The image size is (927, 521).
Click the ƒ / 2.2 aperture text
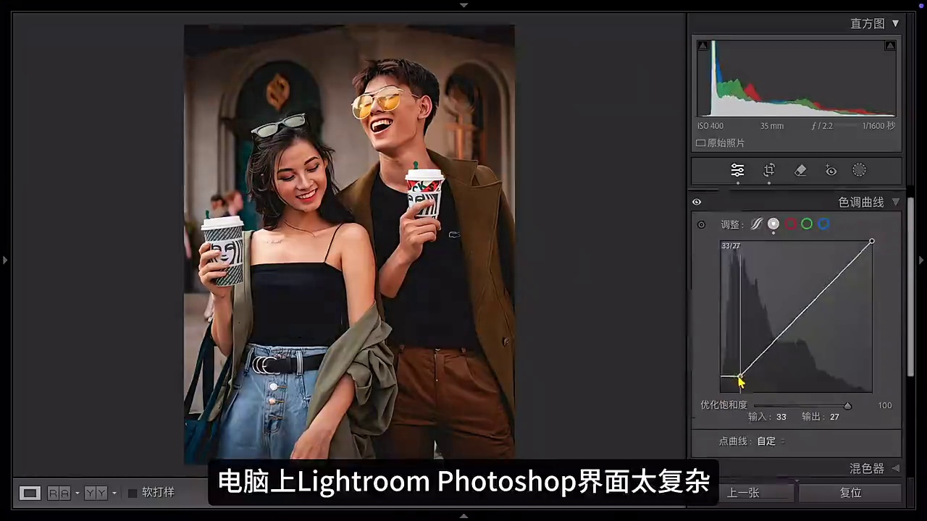pyautogui.click(x=822, y=126)
